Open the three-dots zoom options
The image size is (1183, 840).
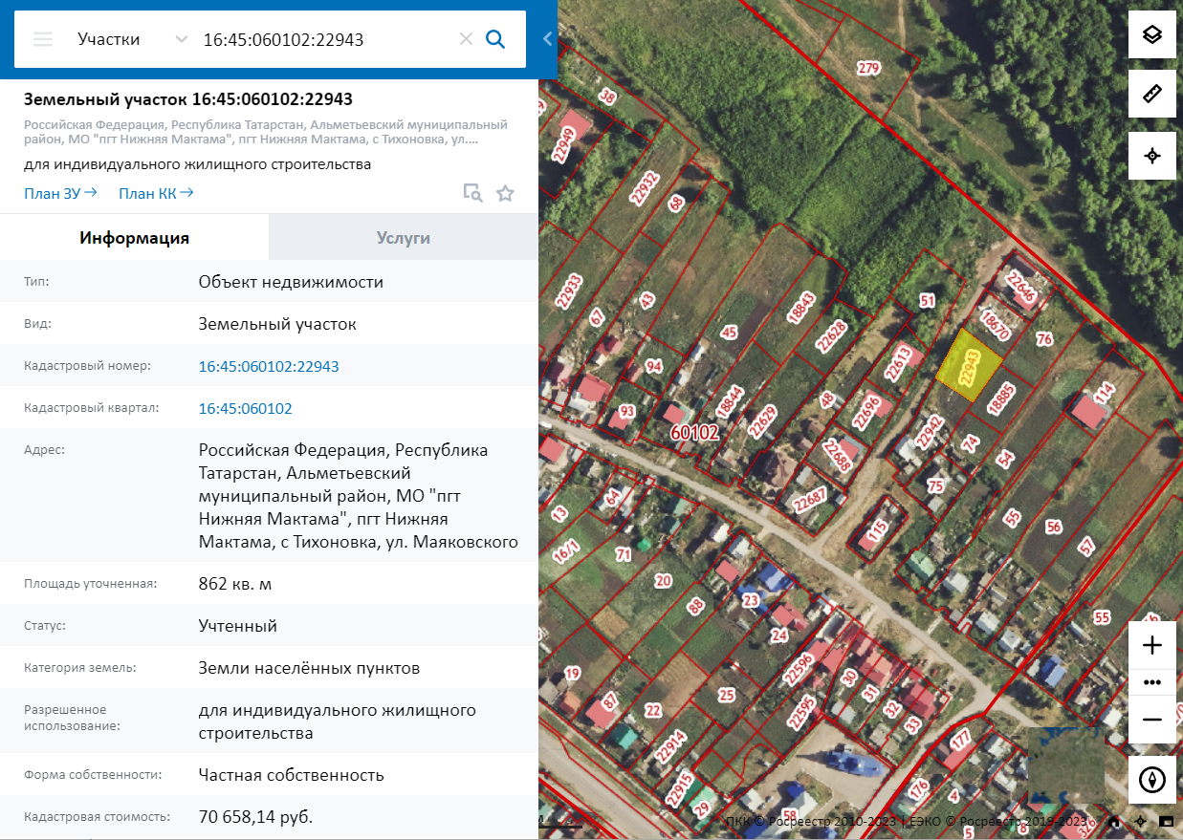[x=1152, y=682]
